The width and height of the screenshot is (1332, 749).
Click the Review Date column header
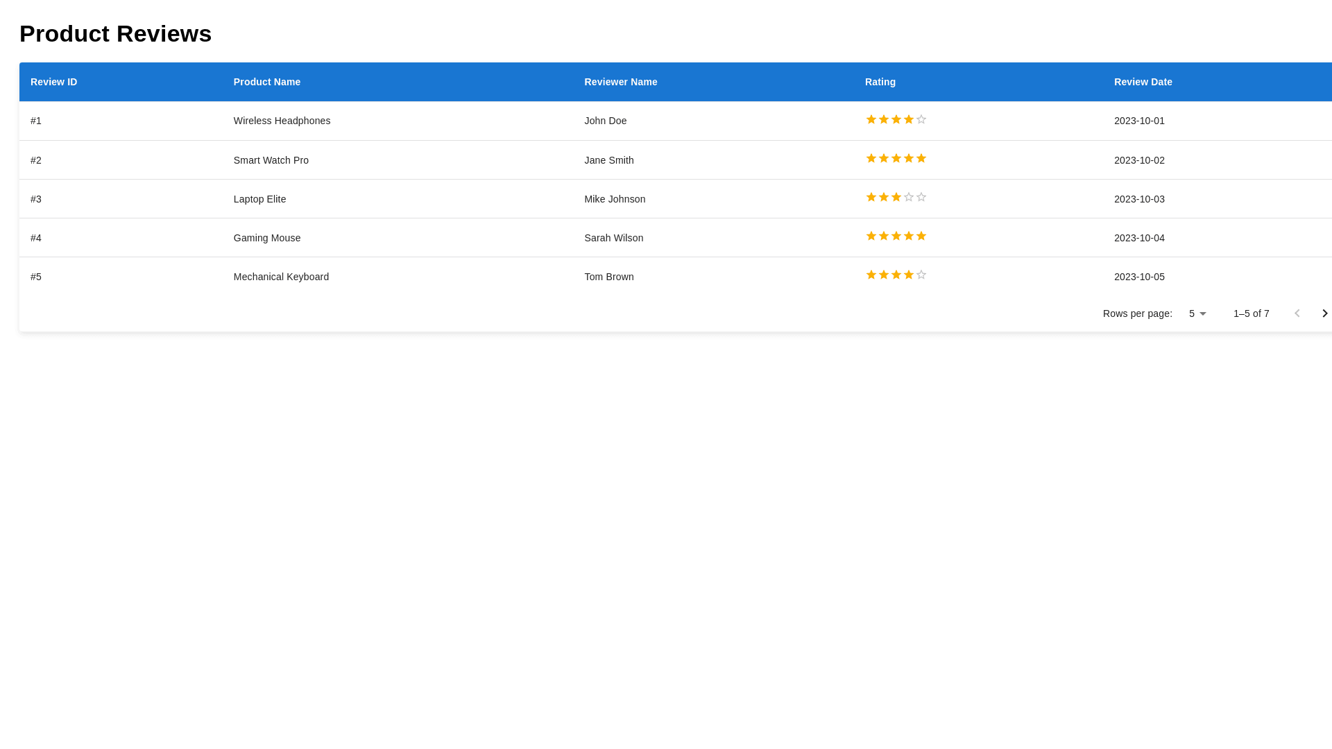point(1143,82)
